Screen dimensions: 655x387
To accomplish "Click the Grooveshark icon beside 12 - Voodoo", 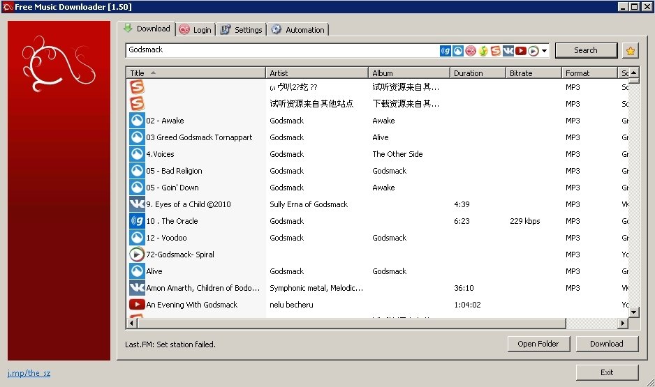I will click(137, 237).
